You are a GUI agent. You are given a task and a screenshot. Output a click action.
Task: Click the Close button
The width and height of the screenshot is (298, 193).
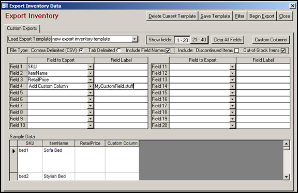(285, 16)
